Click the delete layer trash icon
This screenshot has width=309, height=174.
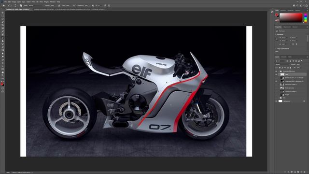pyautogui.click(x=304, y=172)
